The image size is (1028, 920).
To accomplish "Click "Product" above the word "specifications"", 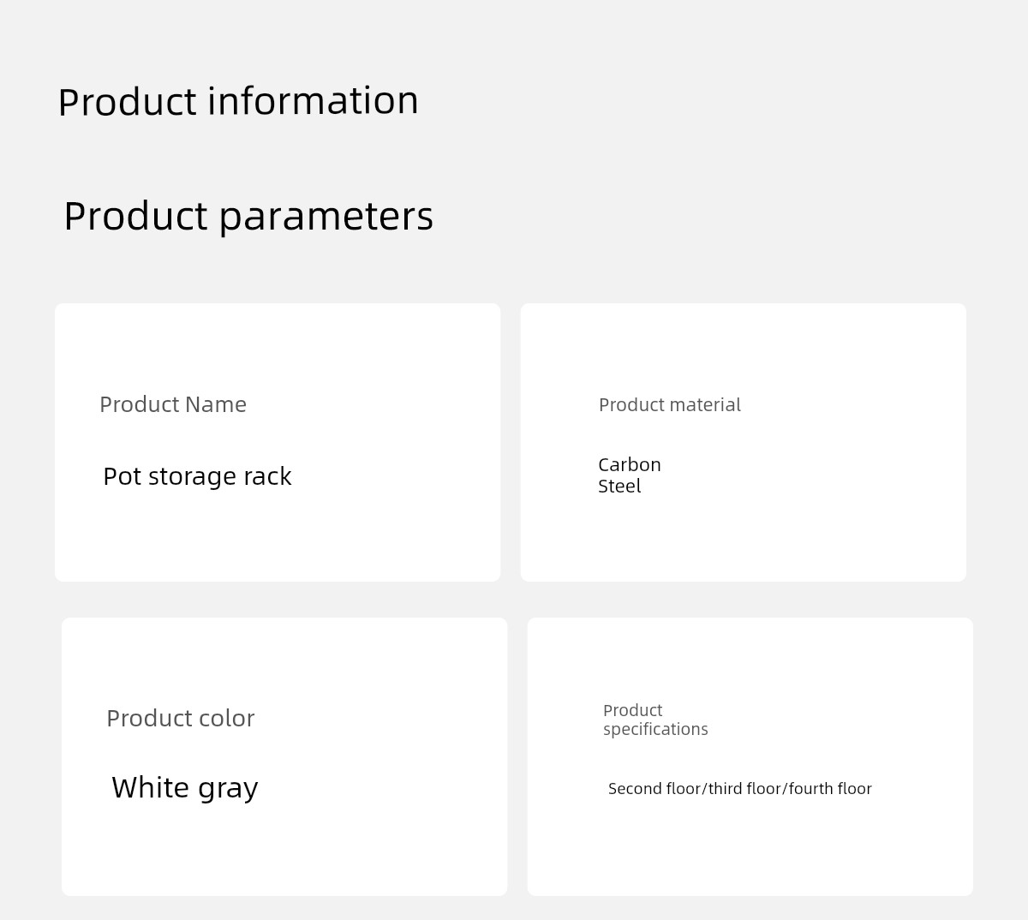I will pyautogui.click(x=632, y=710).
